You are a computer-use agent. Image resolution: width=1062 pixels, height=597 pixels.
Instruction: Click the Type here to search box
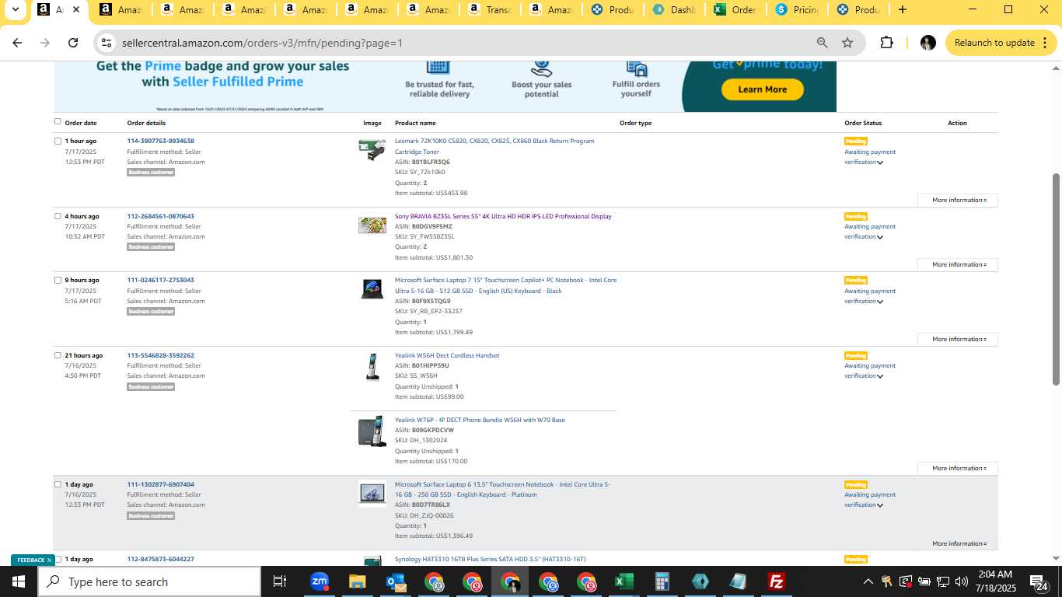coord(149,581)
